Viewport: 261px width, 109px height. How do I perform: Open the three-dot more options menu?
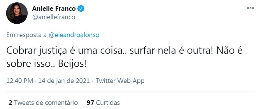tap(251, 8)
